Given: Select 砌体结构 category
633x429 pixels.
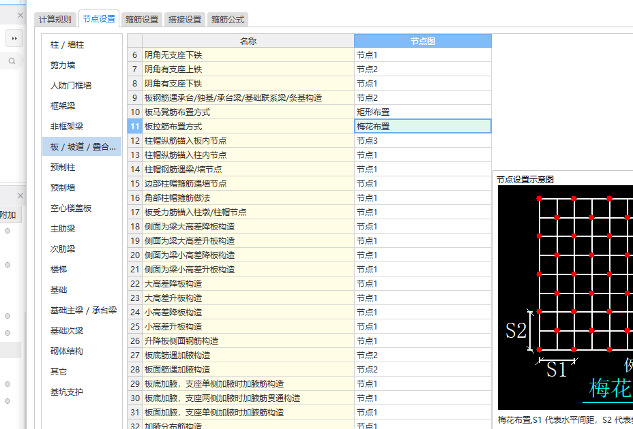Looking at the screenshot, I should coord(82,351).
